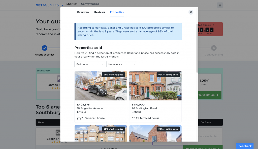Click the GetAgent.co.uk logo
Image resolution: width=258 pixels, height=149 pixels.
pos(49,5)
